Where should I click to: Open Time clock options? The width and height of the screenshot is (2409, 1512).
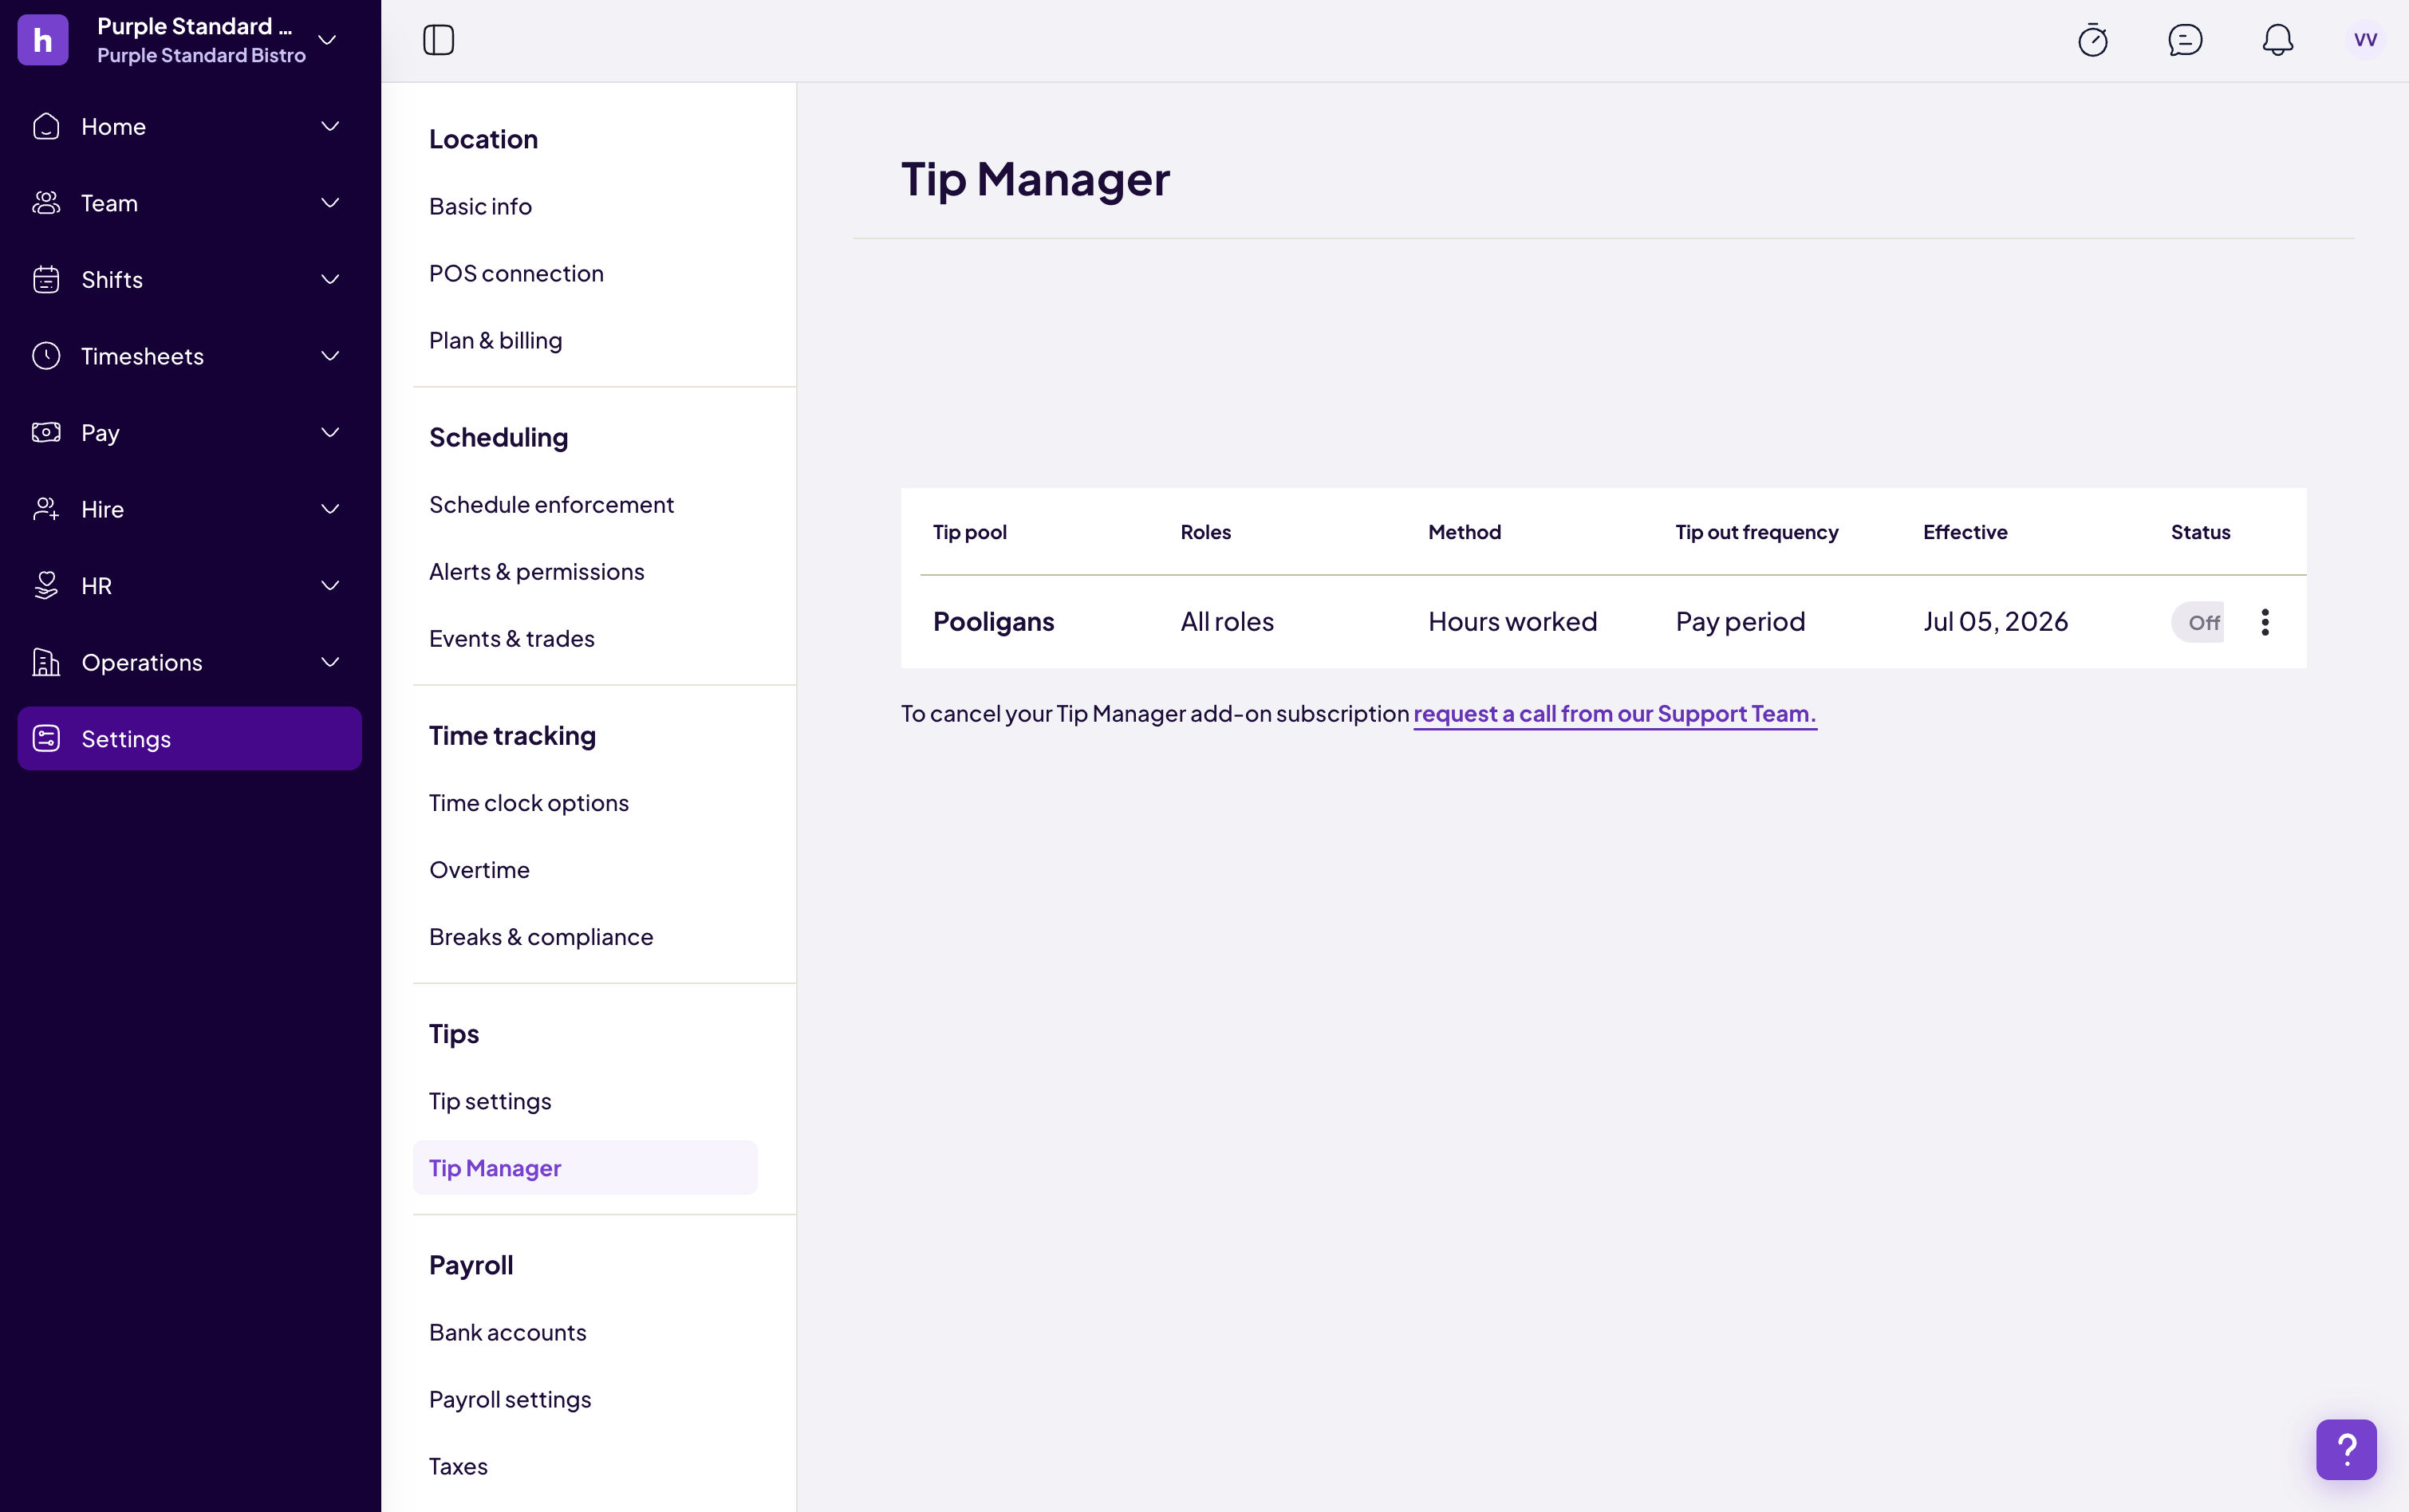point(529,803)
